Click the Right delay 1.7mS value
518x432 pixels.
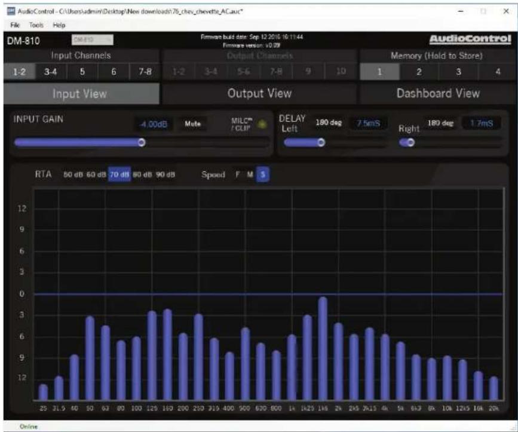click(482, 124)
